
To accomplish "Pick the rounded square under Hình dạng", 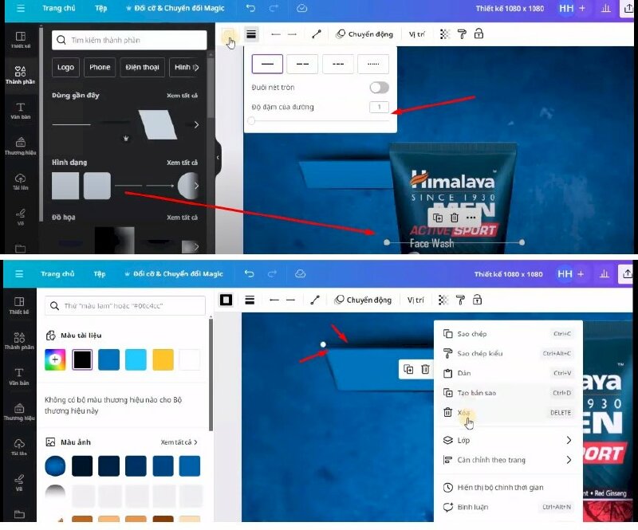I will point(96,186).
